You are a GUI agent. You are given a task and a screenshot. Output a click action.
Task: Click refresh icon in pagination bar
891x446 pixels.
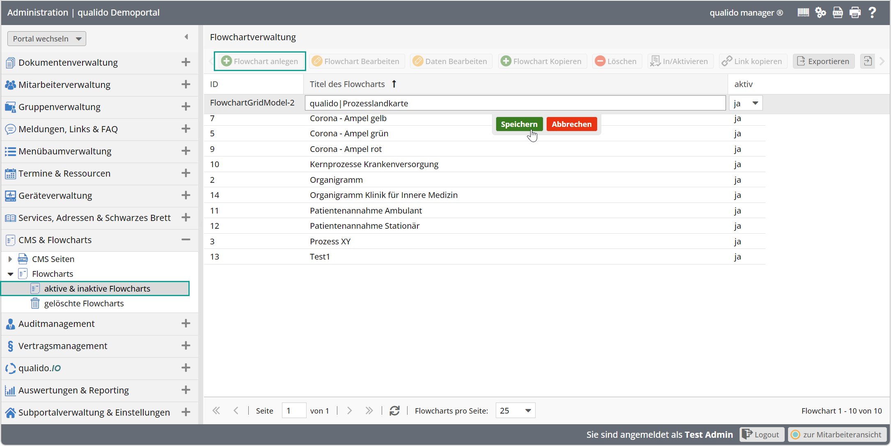coord(394,411)
